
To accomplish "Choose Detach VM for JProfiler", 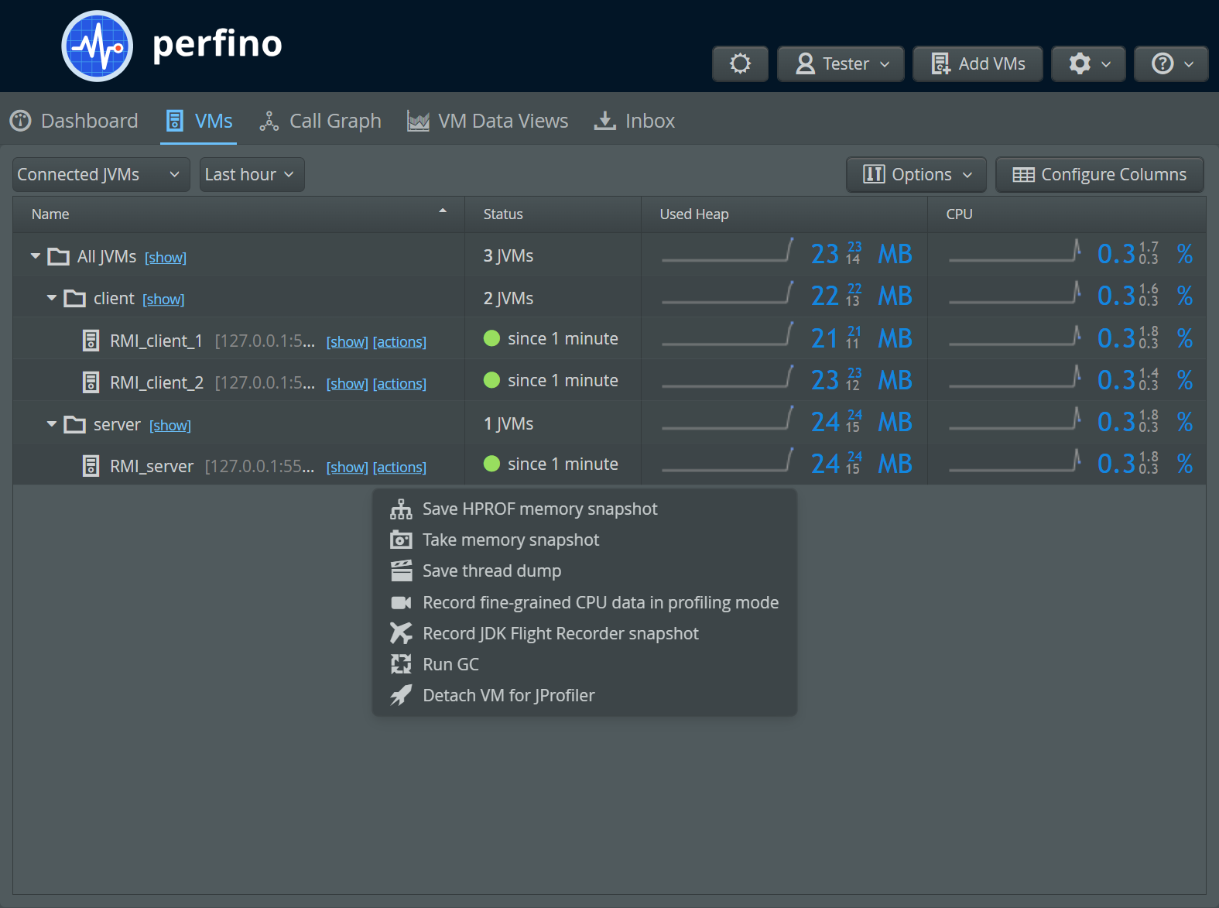I will coord(584,695).
